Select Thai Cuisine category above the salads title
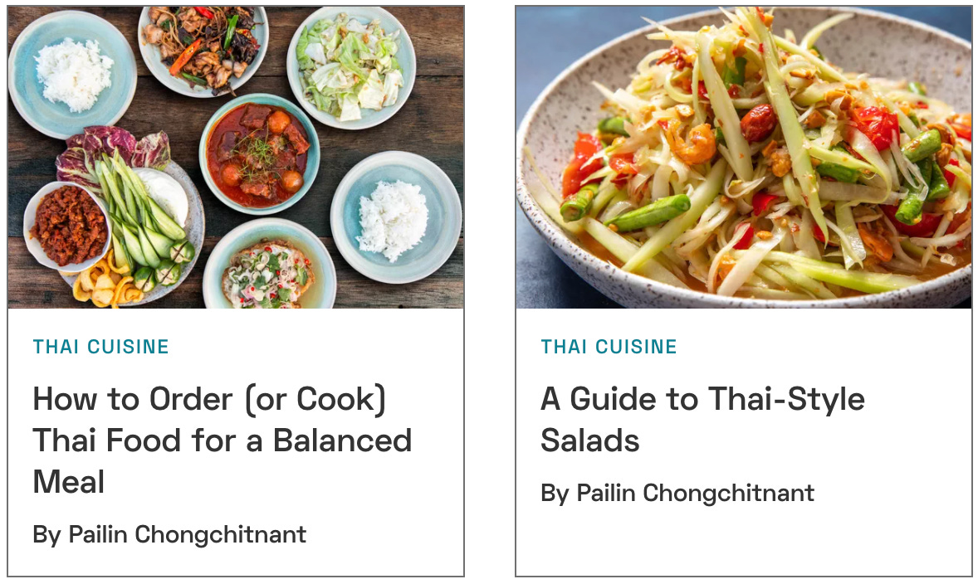 coord(609,347)
